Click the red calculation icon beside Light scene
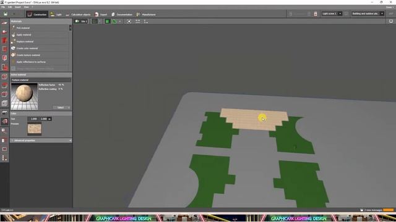The height and width of the screenshot is (222, 396). coord(316,14)
